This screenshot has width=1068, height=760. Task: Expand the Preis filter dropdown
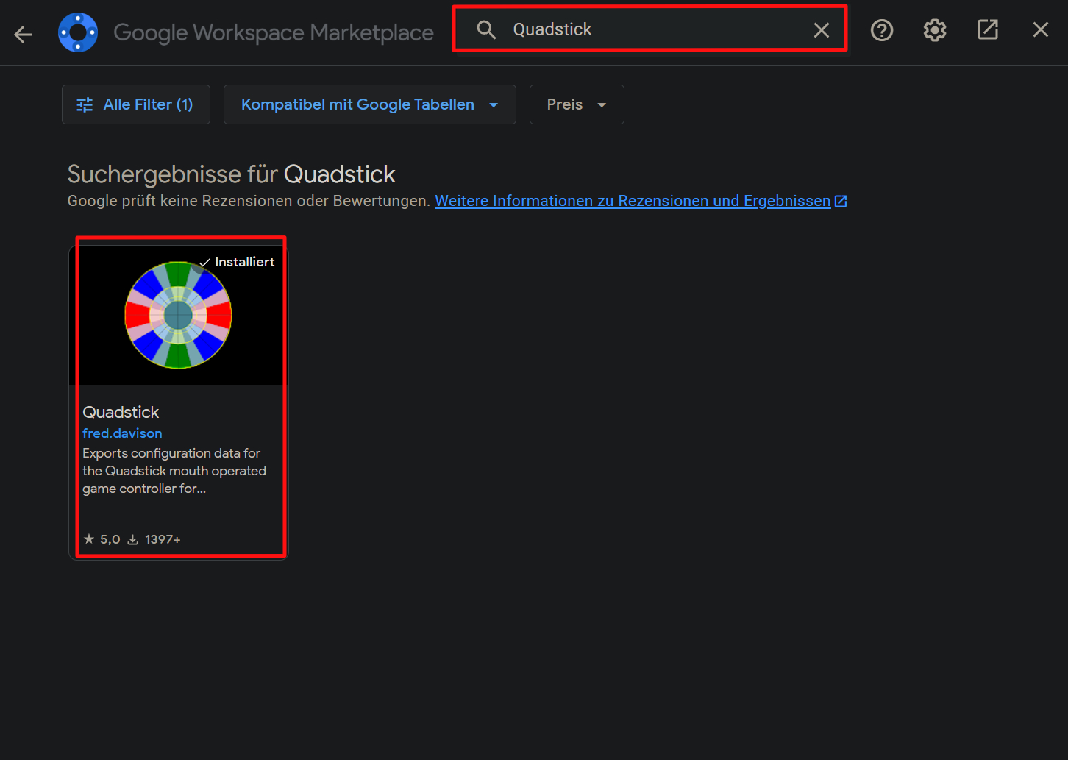tap(577, 104)
